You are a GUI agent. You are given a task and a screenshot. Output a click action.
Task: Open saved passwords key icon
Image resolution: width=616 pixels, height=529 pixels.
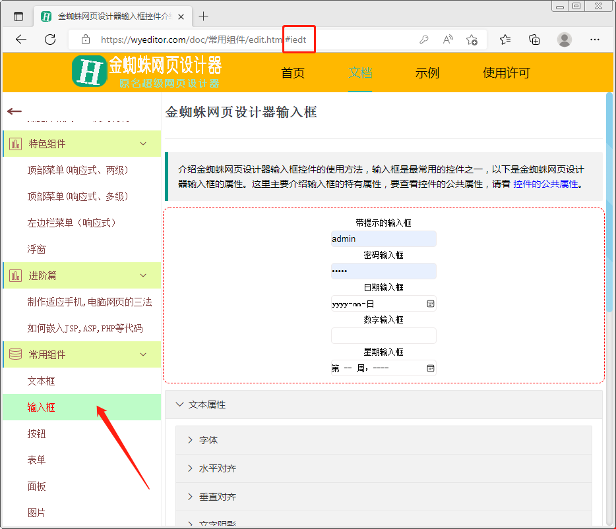(424, 40)
